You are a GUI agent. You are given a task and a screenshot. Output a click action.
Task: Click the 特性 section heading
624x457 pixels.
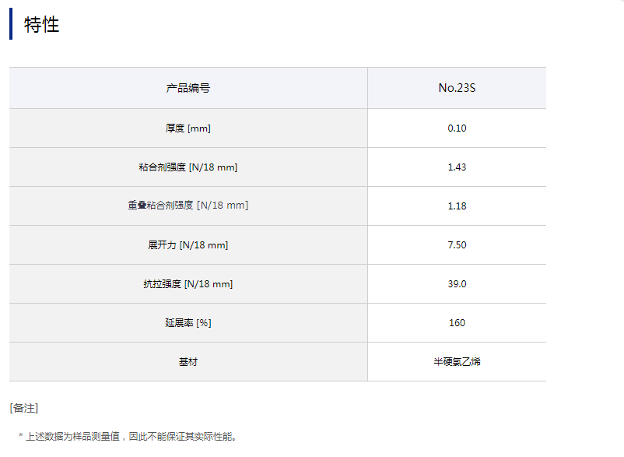(42, 24)
